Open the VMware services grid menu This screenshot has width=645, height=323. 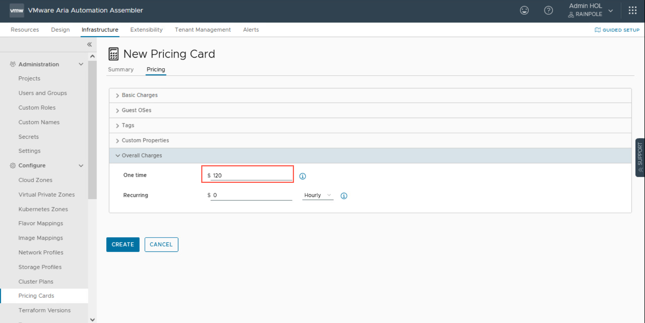[632, 10]
